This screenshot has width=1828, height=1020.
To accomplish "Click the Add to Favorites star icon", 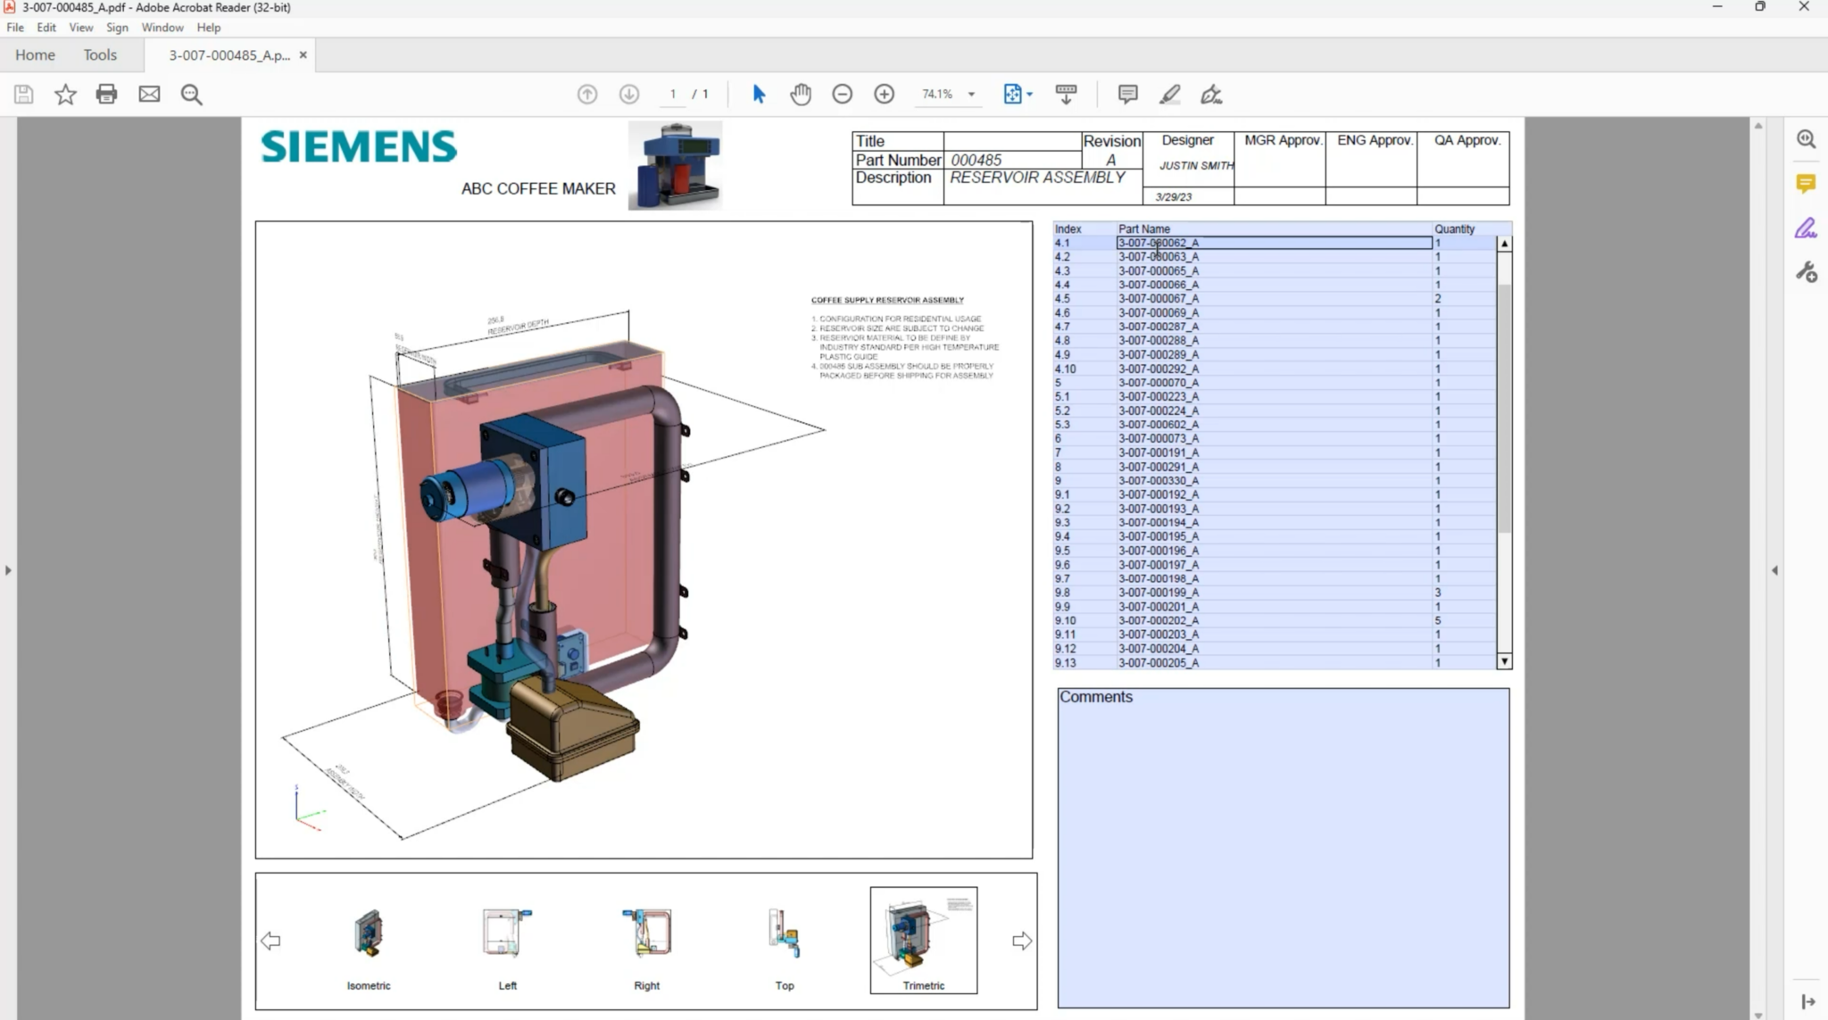I will pos(65,94).
